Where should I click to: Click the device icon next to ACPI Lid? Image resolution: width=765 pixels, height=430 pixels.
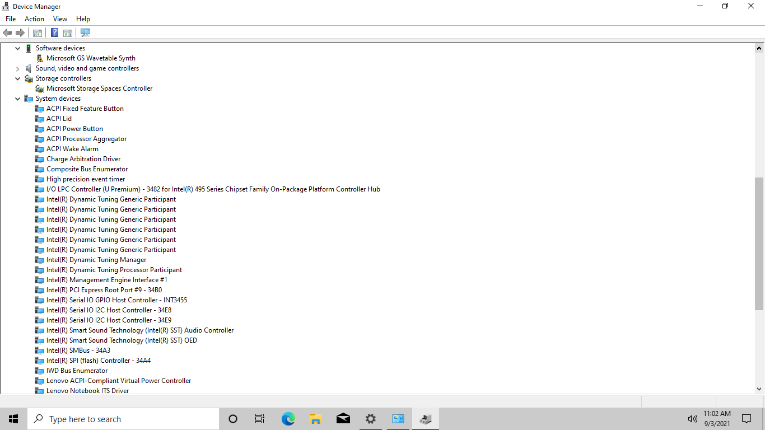pos(40,119)
